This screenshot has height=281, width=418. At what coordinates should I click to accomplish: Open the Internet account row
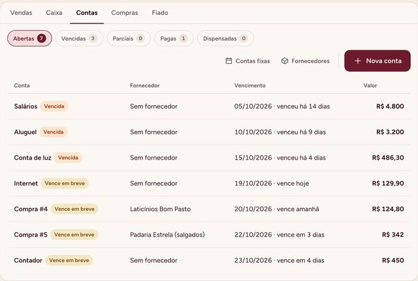click(209, 183)
